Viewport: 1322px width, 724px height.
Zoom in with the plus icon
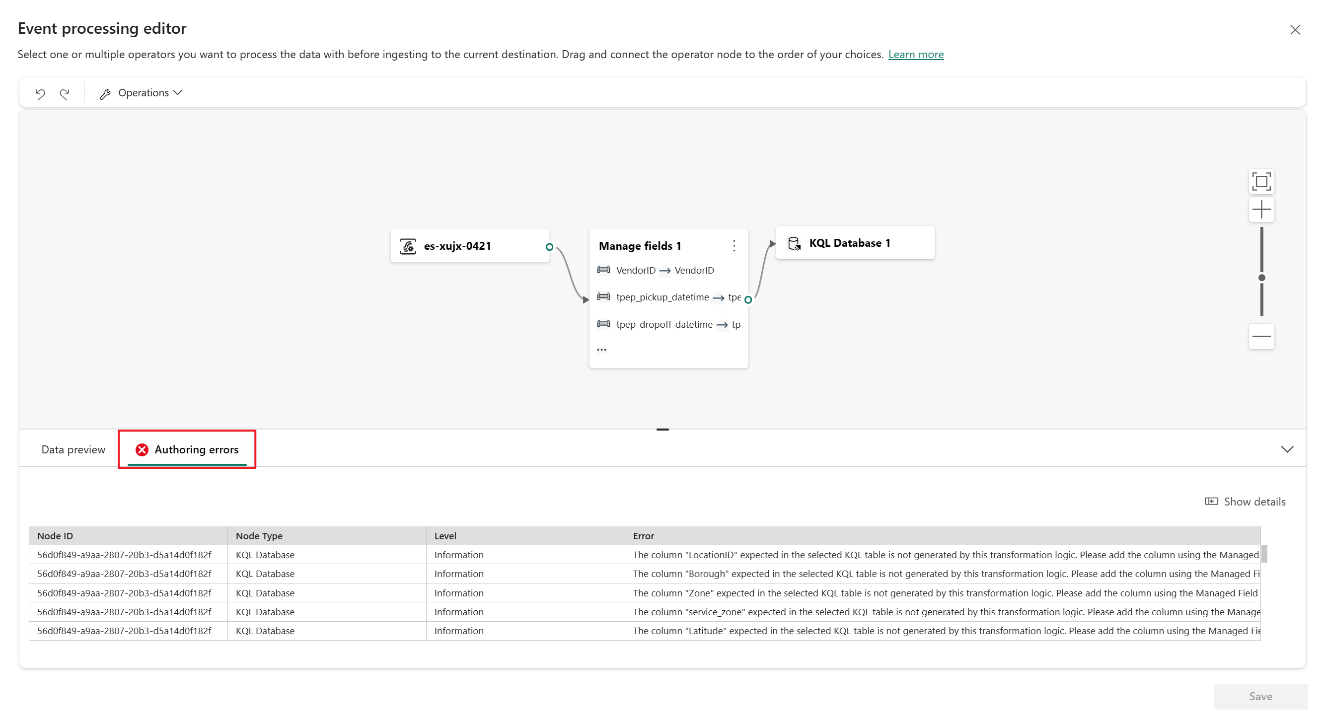[x=1261, y=210]
